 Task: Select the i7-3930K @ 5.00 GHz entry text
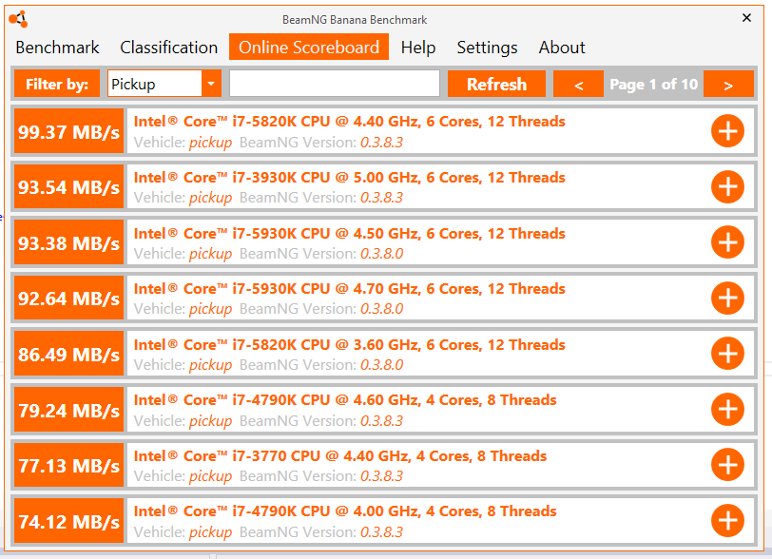point(350,178)
